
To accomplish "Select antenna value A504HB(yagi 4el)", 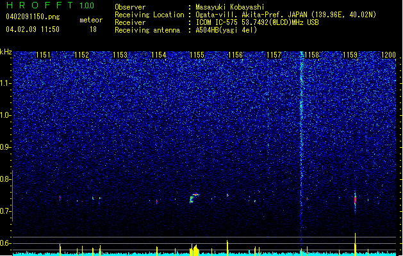I will (x=226, y=30).
